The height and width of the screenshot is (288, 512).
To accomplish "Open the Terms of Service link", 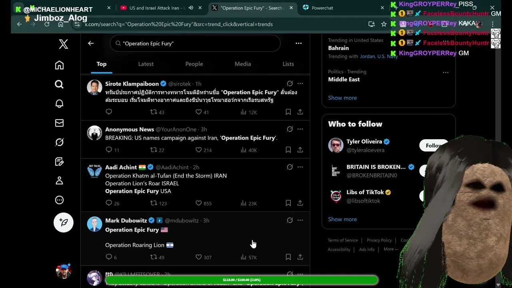I will (x=343, y=240).
